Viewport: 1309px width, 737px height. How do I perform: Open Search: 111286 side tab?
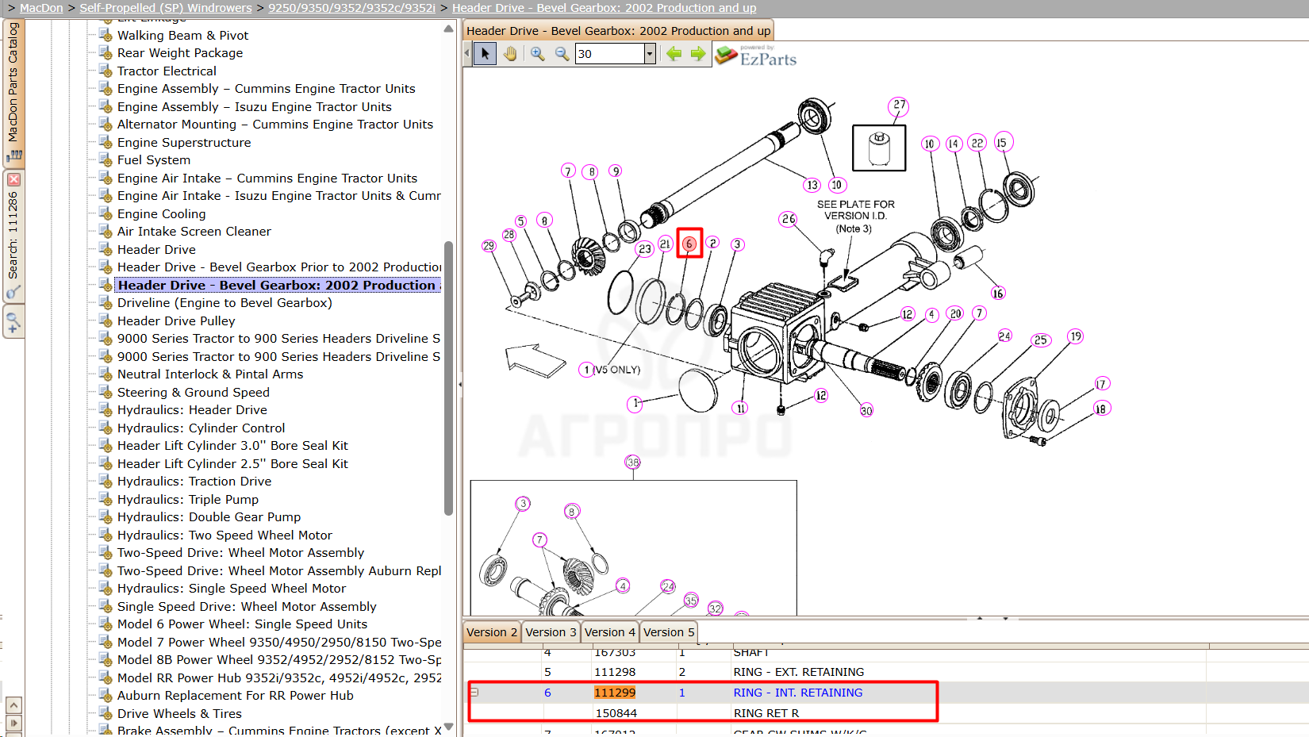13,236
